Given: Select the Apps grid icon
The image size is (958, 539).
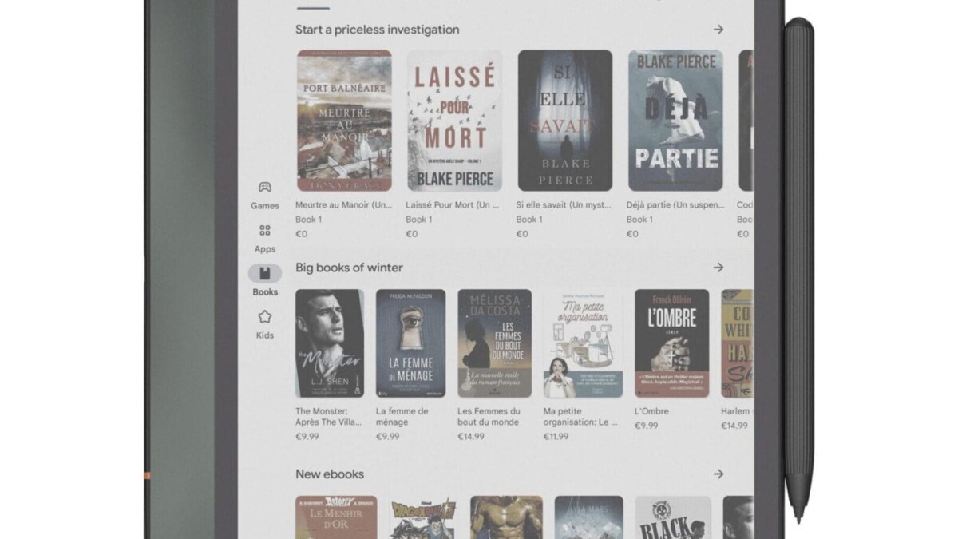Looking at the screenshot, I should (264, 231).
